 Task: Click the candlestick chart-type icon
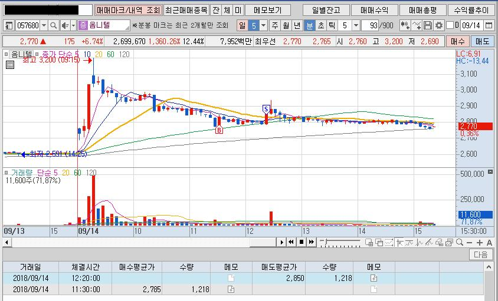pos(405,25)
